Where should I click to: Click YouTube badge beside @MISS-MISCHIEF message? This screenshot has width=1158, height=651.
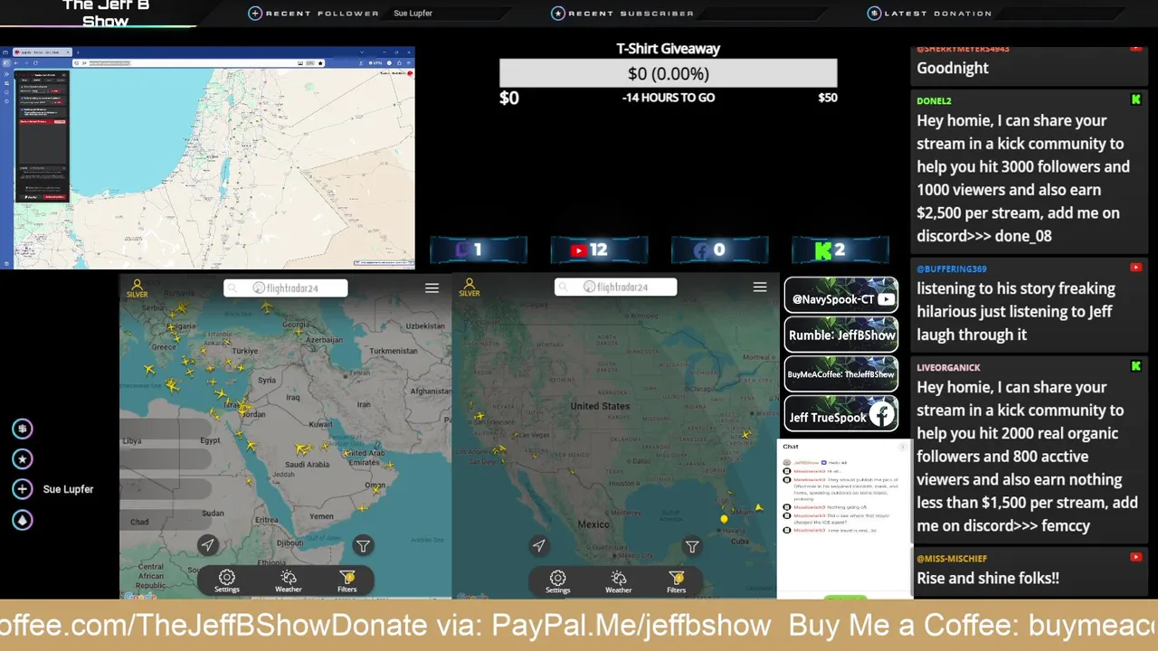click(1136, 557)
